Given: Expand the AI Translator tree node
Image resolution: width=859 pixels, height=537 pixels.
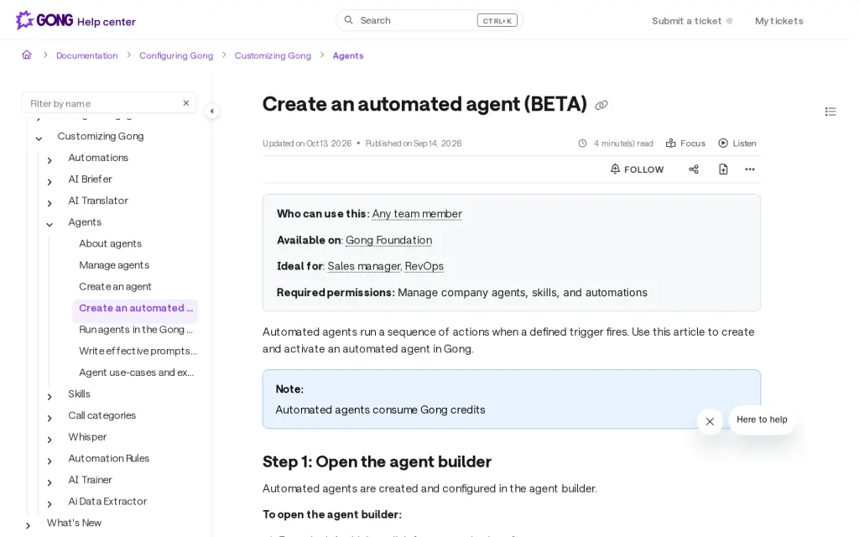Looking at the screenshot, I should coord(49,203).
